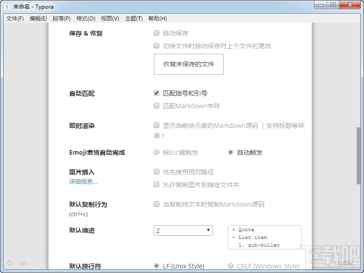
Task: Check the 优先使用相对路径 checkbox
Action: [x=157, y=172]
